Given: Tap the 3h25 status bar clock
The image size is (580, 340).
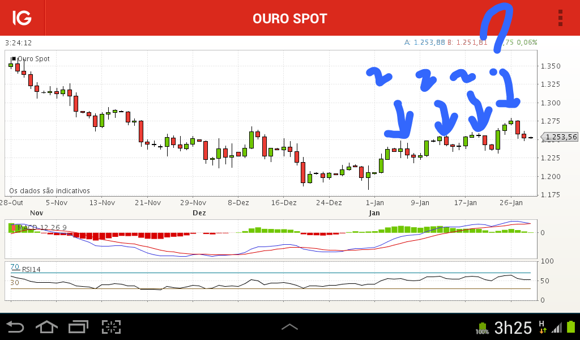Looking at the screenshot, I should point(513,328).
